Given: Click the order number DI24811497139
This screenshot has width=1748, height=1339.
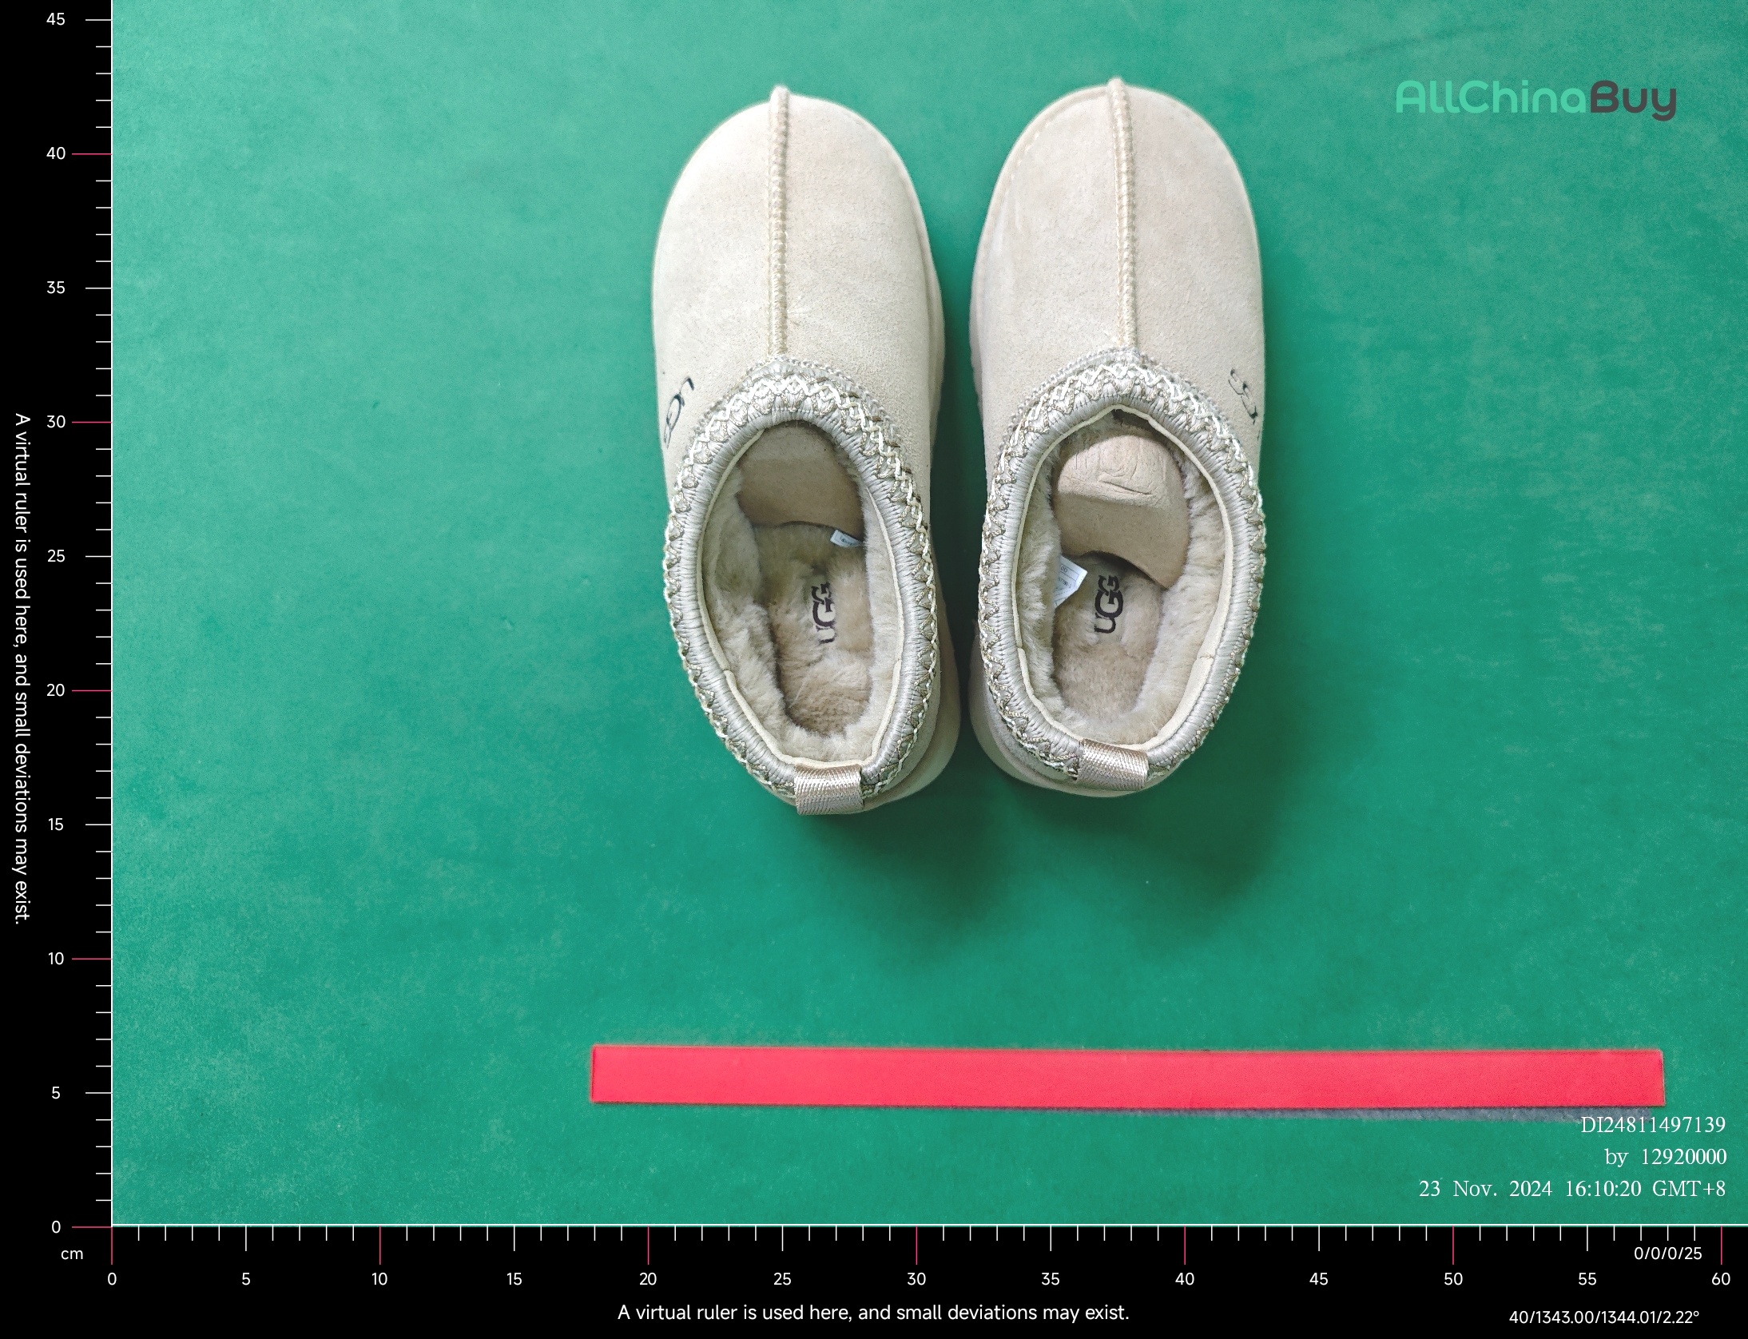Looking at the screenshot, I should [x=1652, y=1125].
